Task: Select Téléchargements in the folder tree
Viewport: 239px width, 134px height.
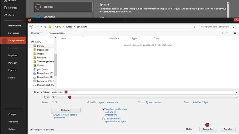Action: coord(45,62)
